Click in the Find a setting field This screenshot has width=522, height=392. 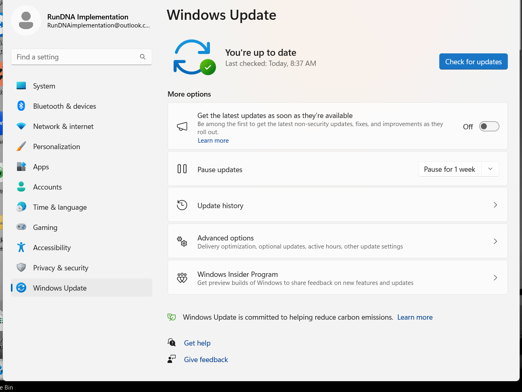[75, 57]
